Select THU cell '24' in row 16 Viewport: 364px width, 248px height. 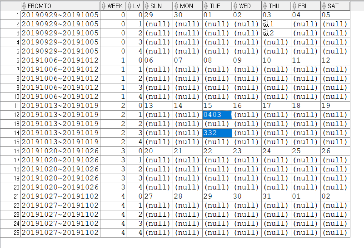point(276,151)
